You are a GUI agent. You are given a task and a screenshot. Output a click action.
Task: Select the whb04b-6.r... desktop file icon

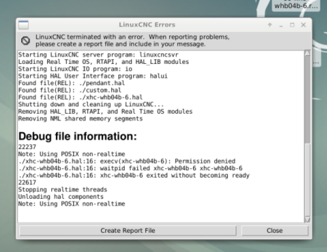click(296, 6)
